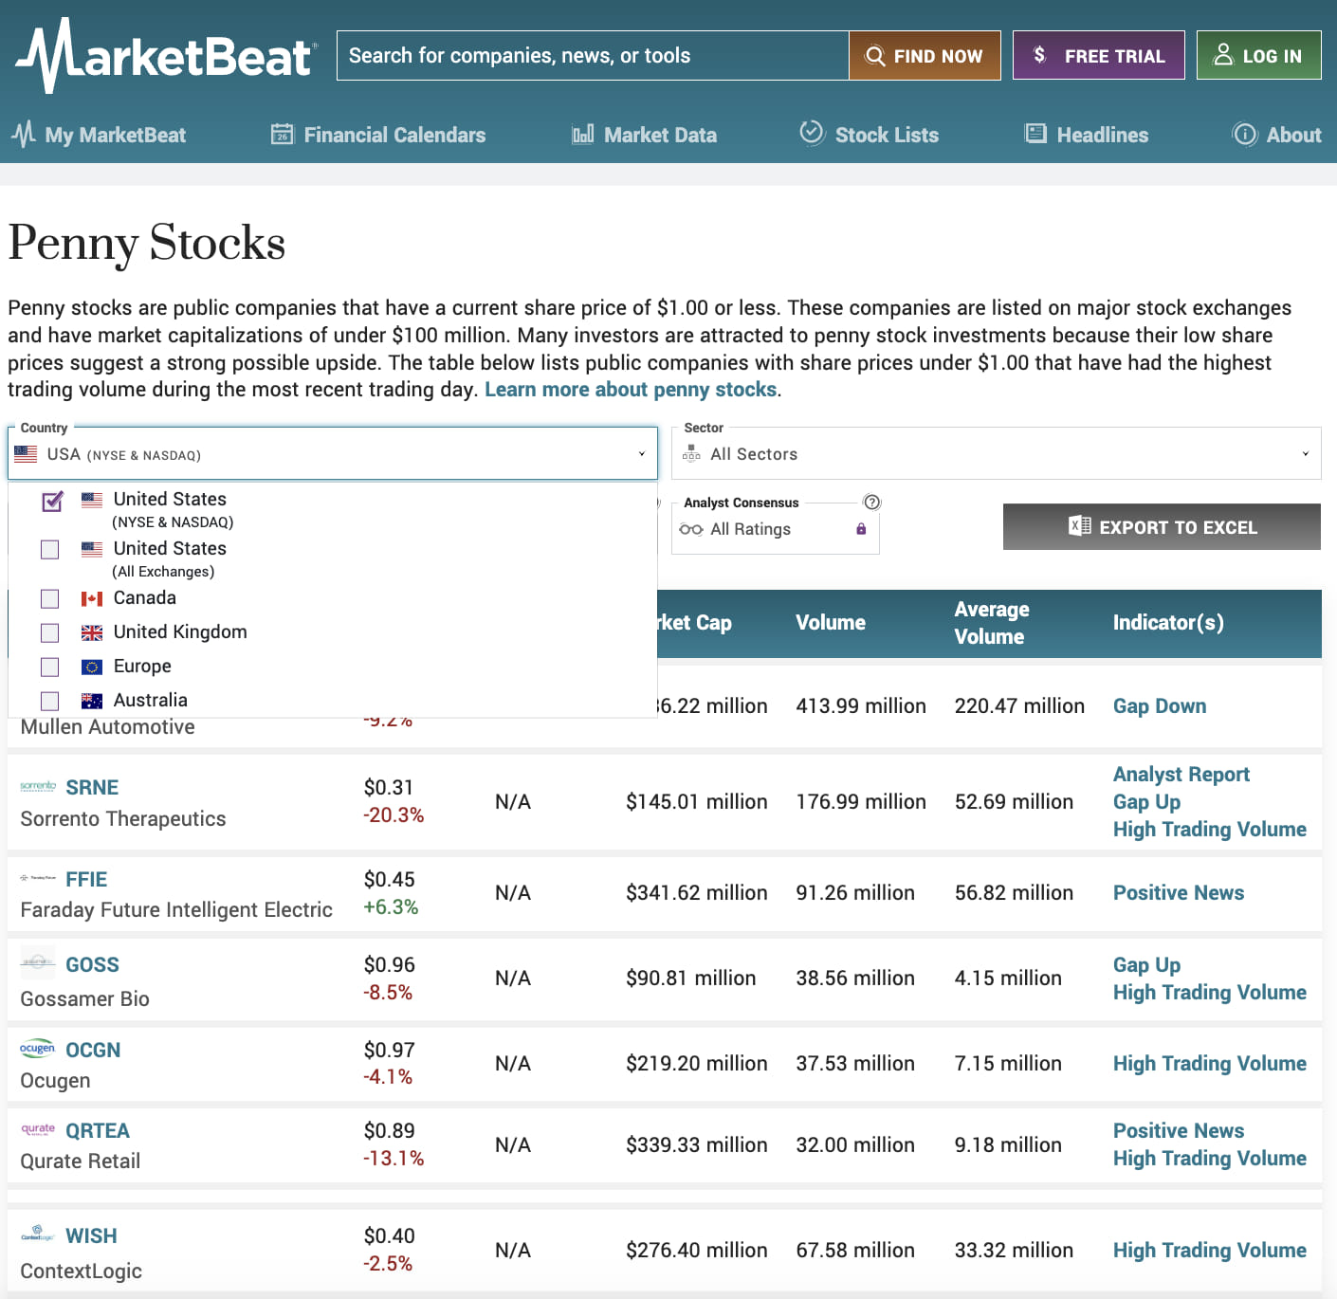
Task: Uncheck United States NYSE & NASDAQ checkbox
Action: 52,501
